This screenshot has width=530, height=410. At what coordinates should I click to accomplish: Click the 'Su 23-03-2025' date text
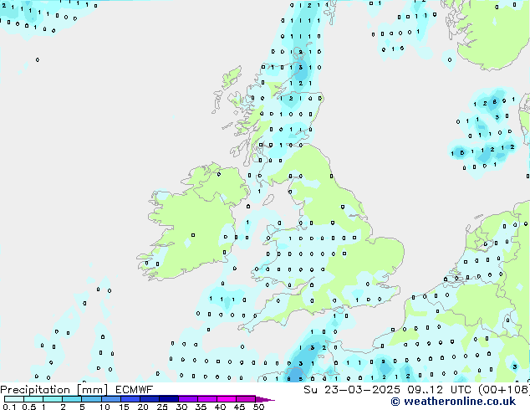click(352, 390)
